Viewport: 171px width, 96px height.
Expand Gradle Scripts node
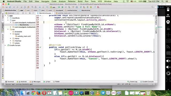point(5,45)
